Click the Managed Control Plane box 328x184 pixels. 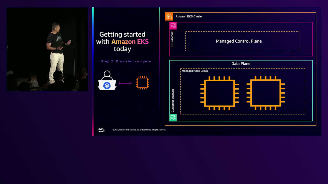click(242, 41)
